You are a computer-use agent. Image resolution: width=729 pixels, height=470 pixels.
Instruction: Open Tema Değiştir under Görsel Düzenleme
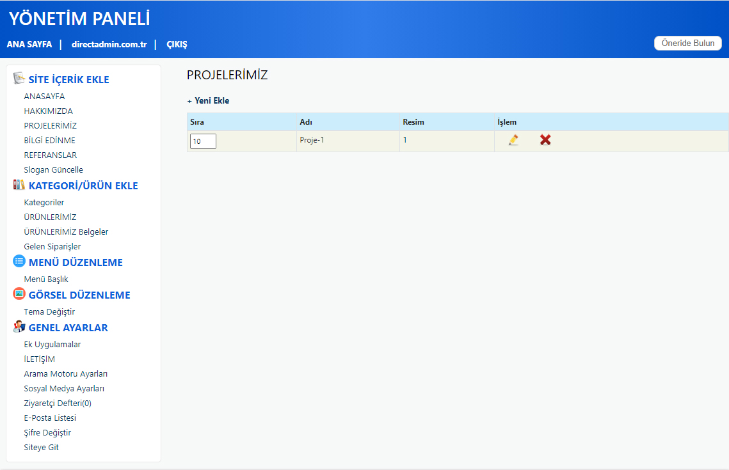[x=49, y=312]
